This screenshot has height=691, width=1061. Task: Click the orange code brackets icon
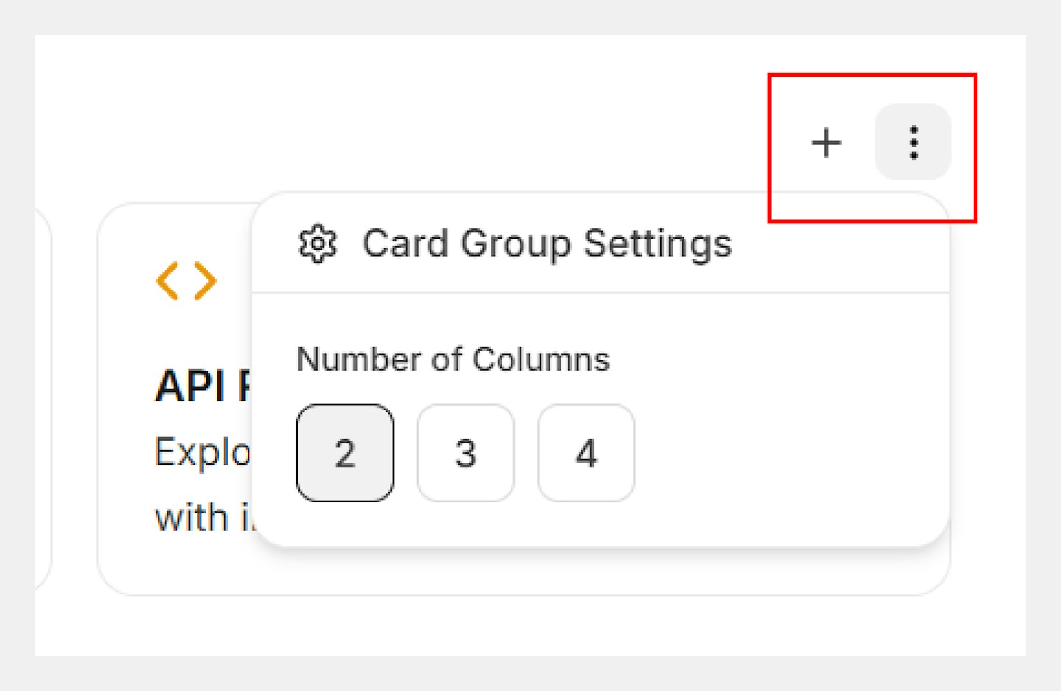[186, 281]
